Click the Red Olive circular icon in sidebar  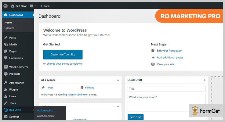tap(6, 110)
